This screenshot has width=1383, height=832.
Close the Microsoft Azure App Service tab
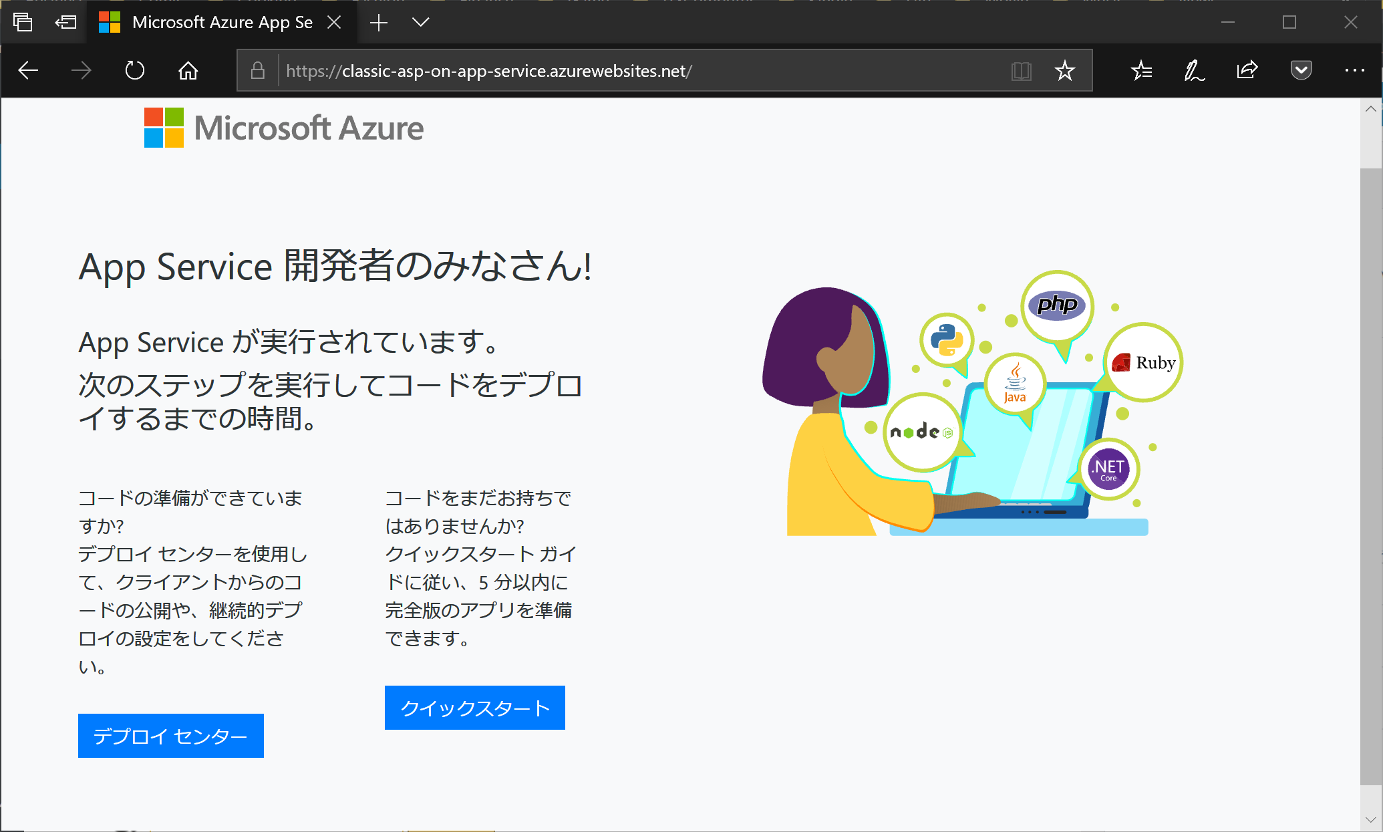pos(334,22)
